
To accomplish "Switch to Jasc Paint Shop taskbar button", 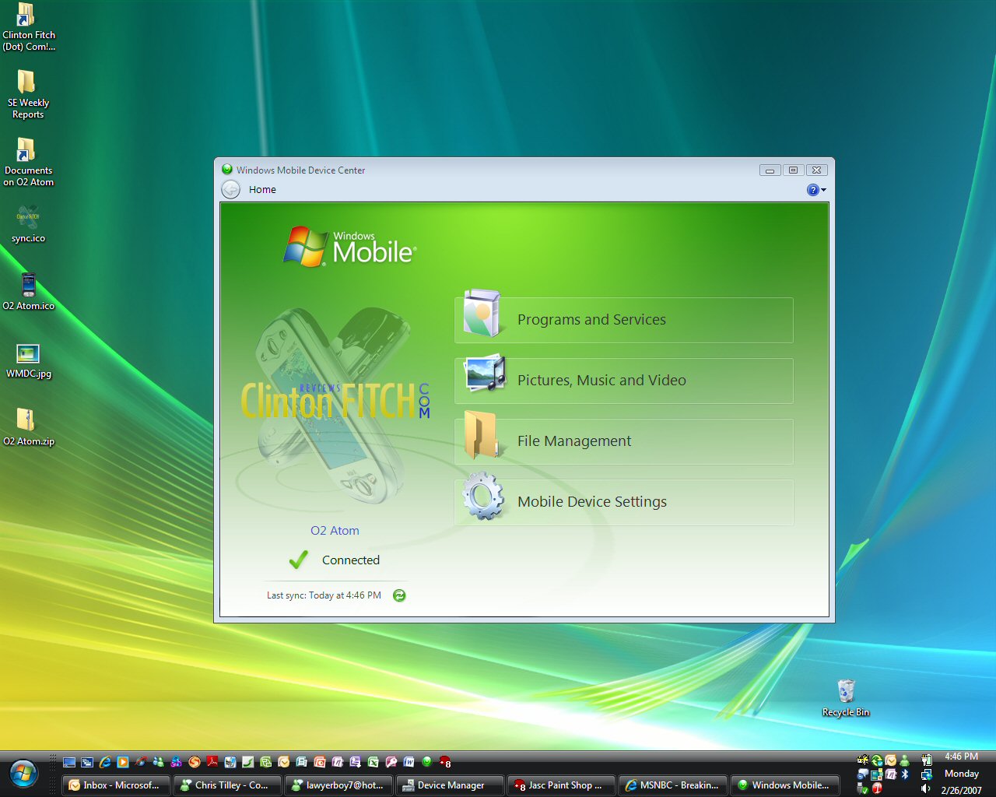I will (561, 785).
